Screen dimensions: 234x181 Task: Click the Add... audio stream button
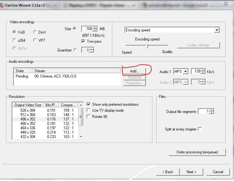pyautogui.click(x=134, y=71)
